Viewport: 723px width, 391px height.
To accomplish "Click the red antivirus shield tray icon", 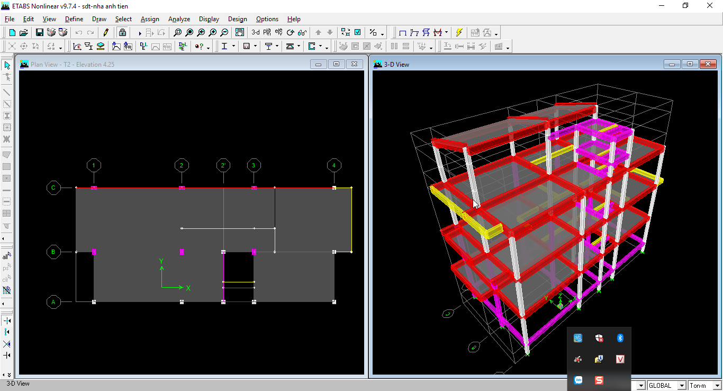I will (599, 338).
